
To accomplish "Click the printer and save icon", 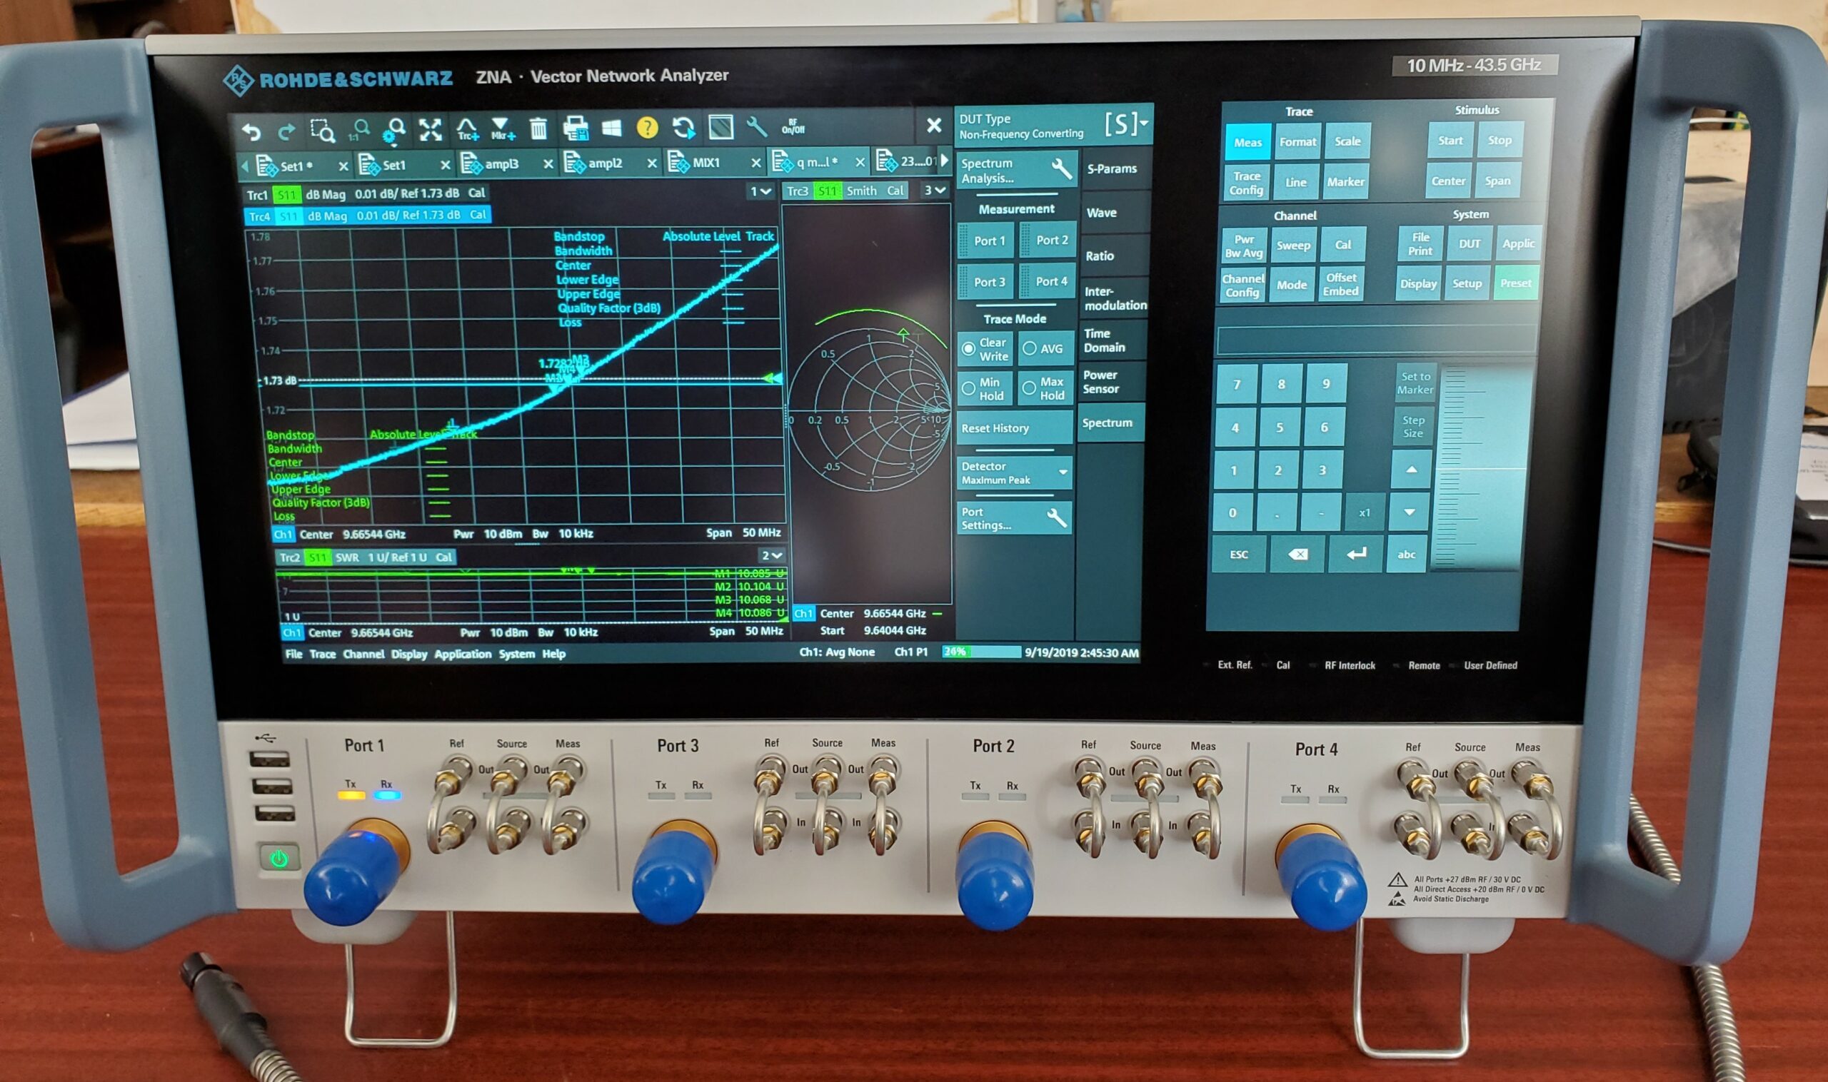I will 576,129.
